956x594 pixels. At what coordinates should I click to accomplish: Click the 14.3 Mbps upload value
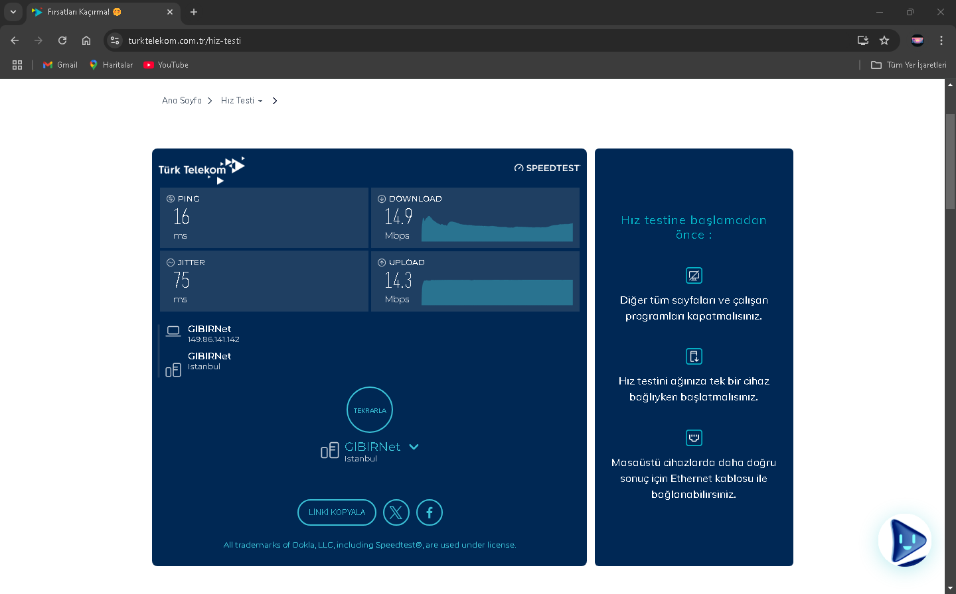[x=398, y=280]
